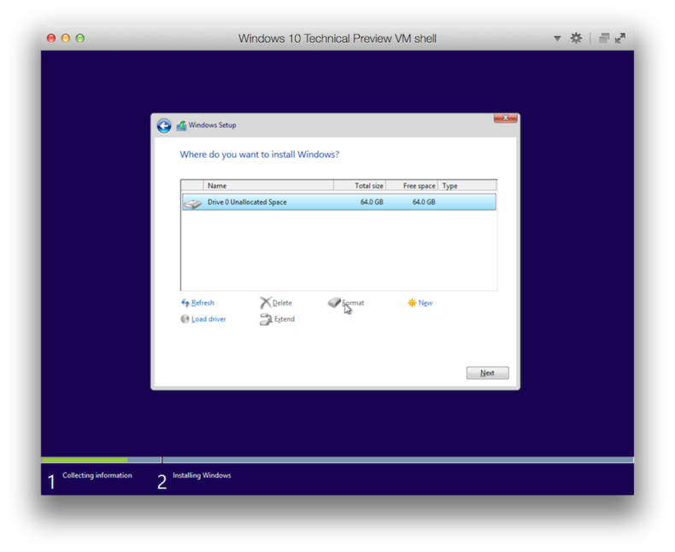Open the VM settings gear icon
Image resolution: width=675 pixels, height=552 pixels.
(x=576, y=38)
